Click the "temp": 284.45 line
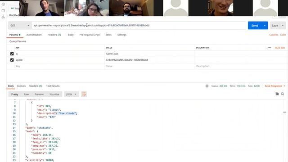The image size is (288, 162). (x=41, y=135)
